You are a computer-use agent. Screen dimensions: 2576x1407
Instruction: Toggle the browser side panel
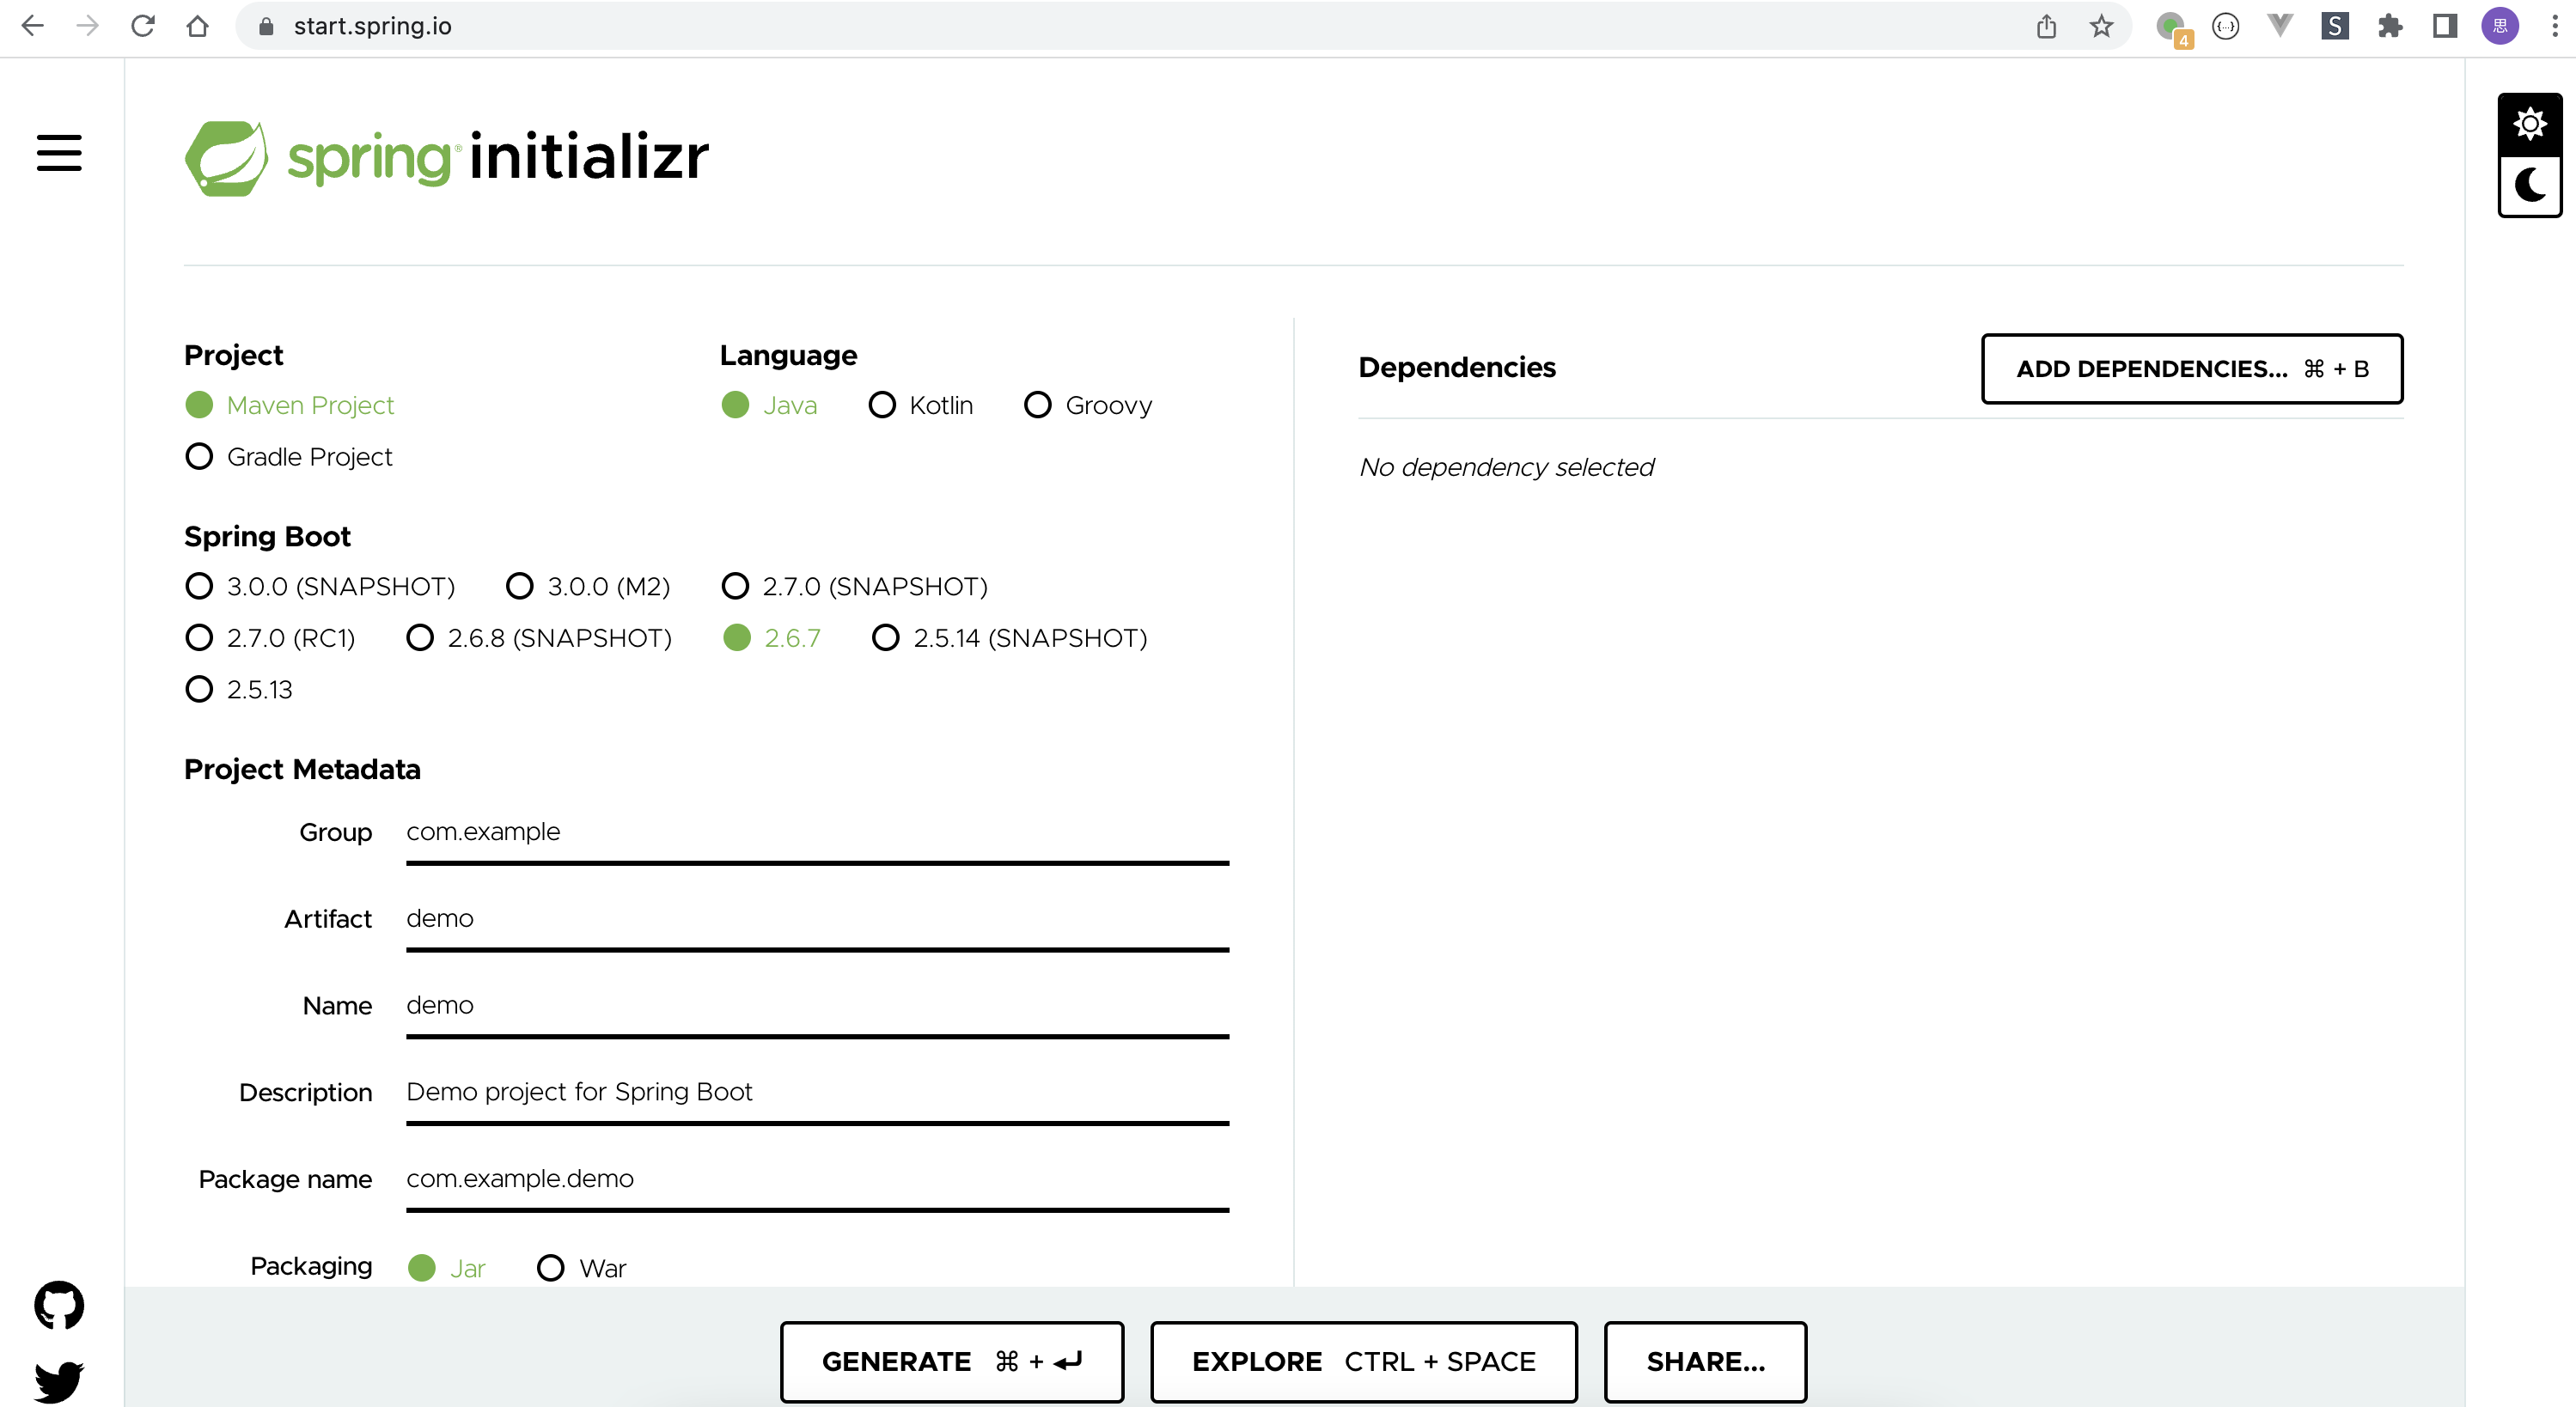[x=2445, y=26]
